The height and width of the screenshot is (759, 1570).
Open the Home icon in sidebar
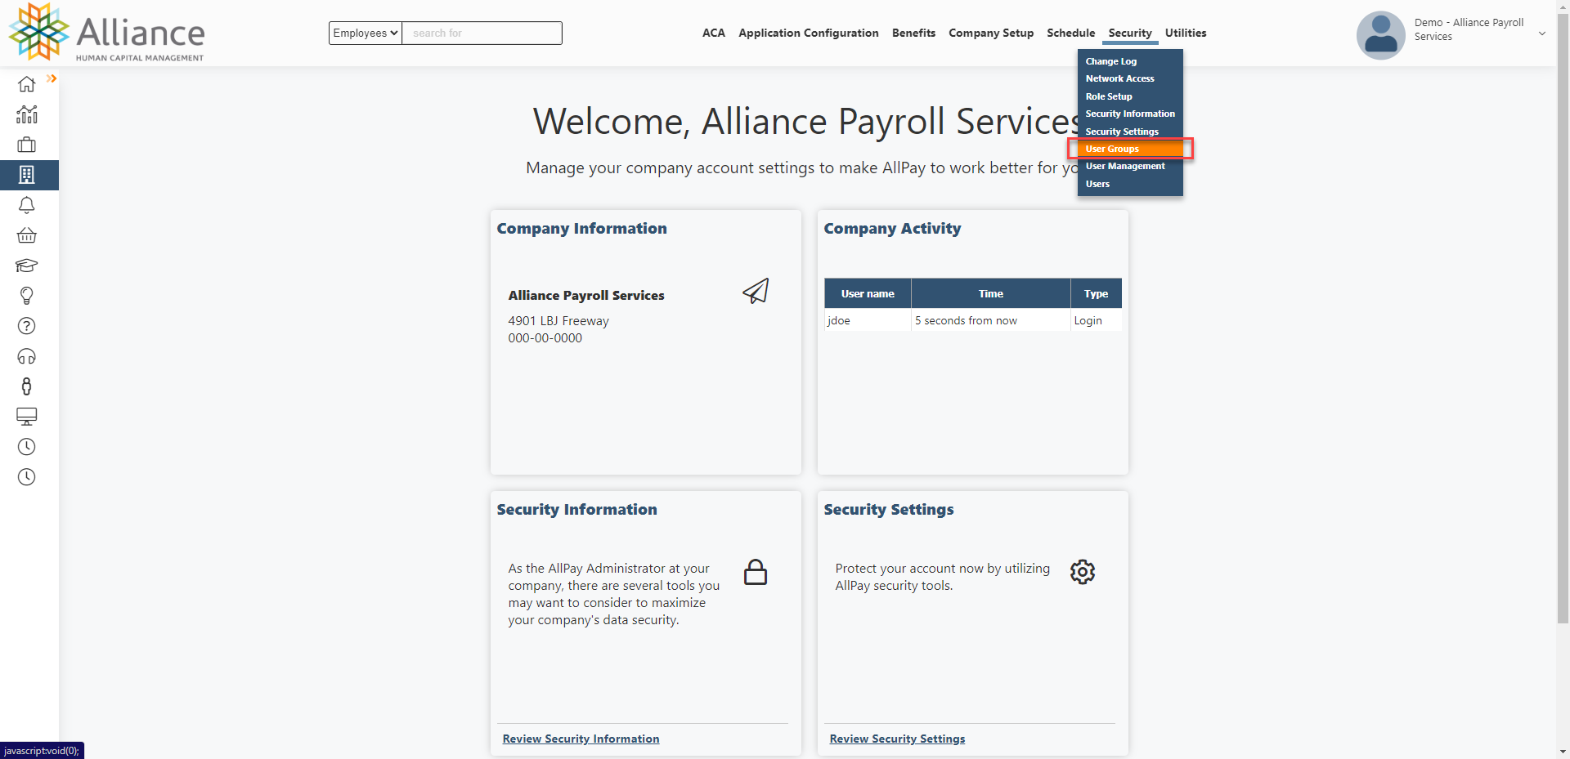(27, 84)
